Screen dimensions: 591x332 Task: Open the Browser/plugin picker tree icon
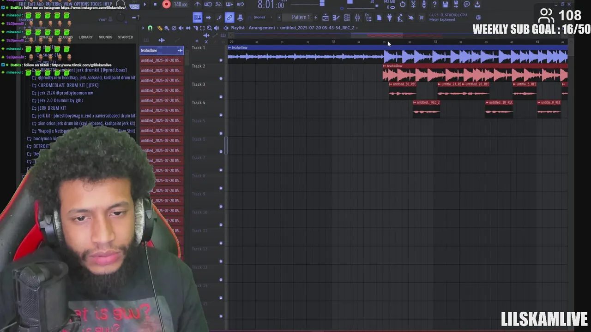[x=368, y=18]
